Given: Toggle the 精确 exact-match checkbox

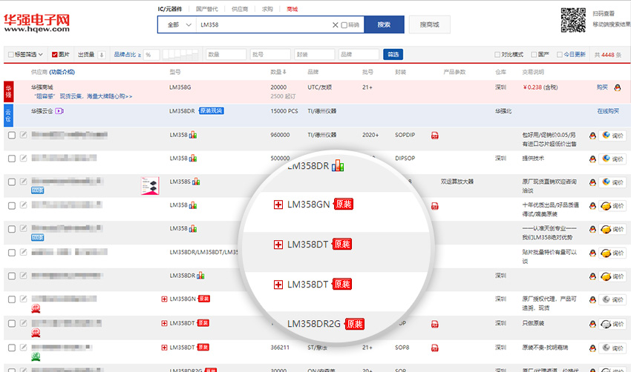Looking at the screenshot, I should (x=344, y=25).
